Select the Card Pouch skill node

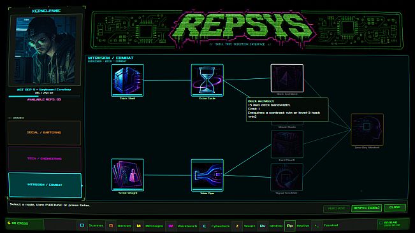coord(287,144)
